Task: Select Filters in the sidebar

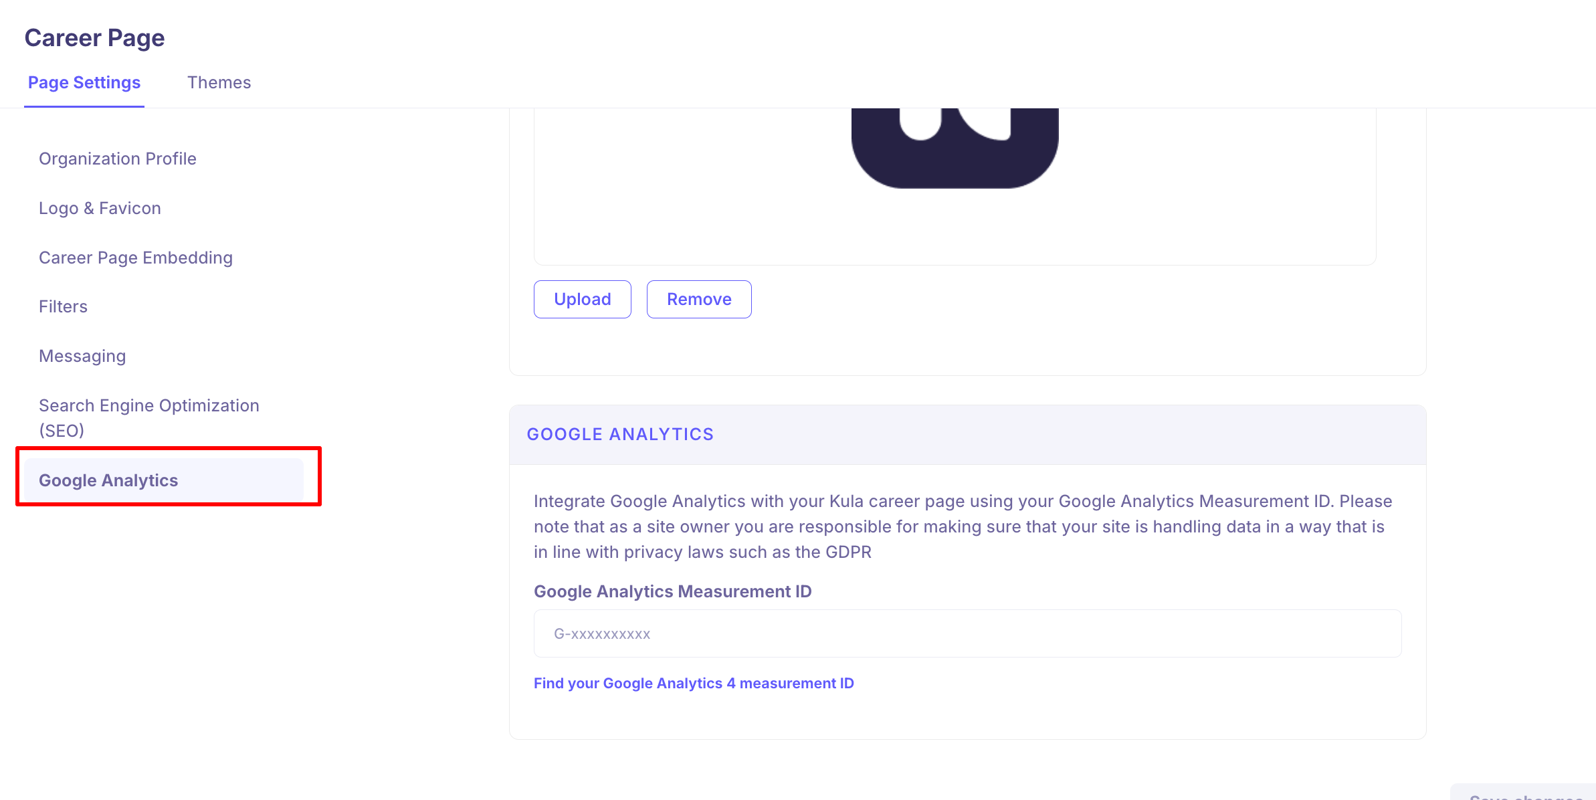Action: [x=63, y=306]
